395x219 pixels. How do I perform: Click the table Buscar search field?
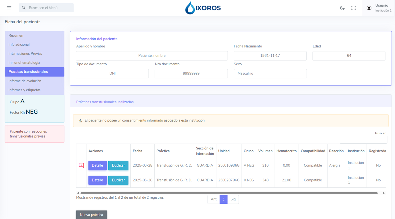coord(364,140)
